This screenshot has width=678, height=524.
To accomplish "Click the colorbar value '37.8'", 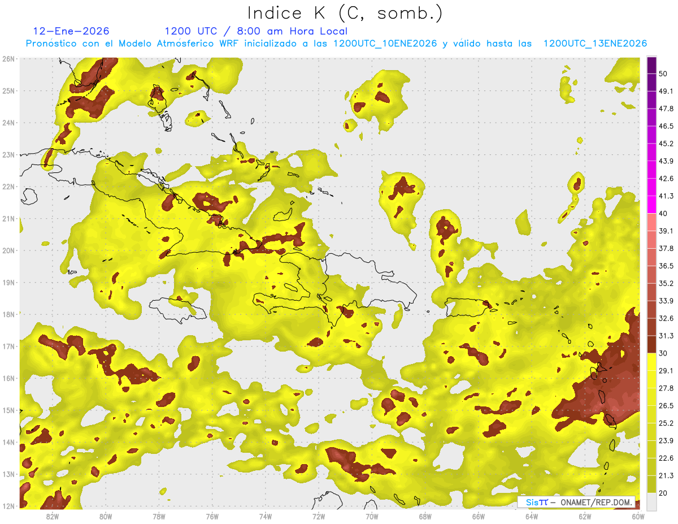I will (666, 248).
